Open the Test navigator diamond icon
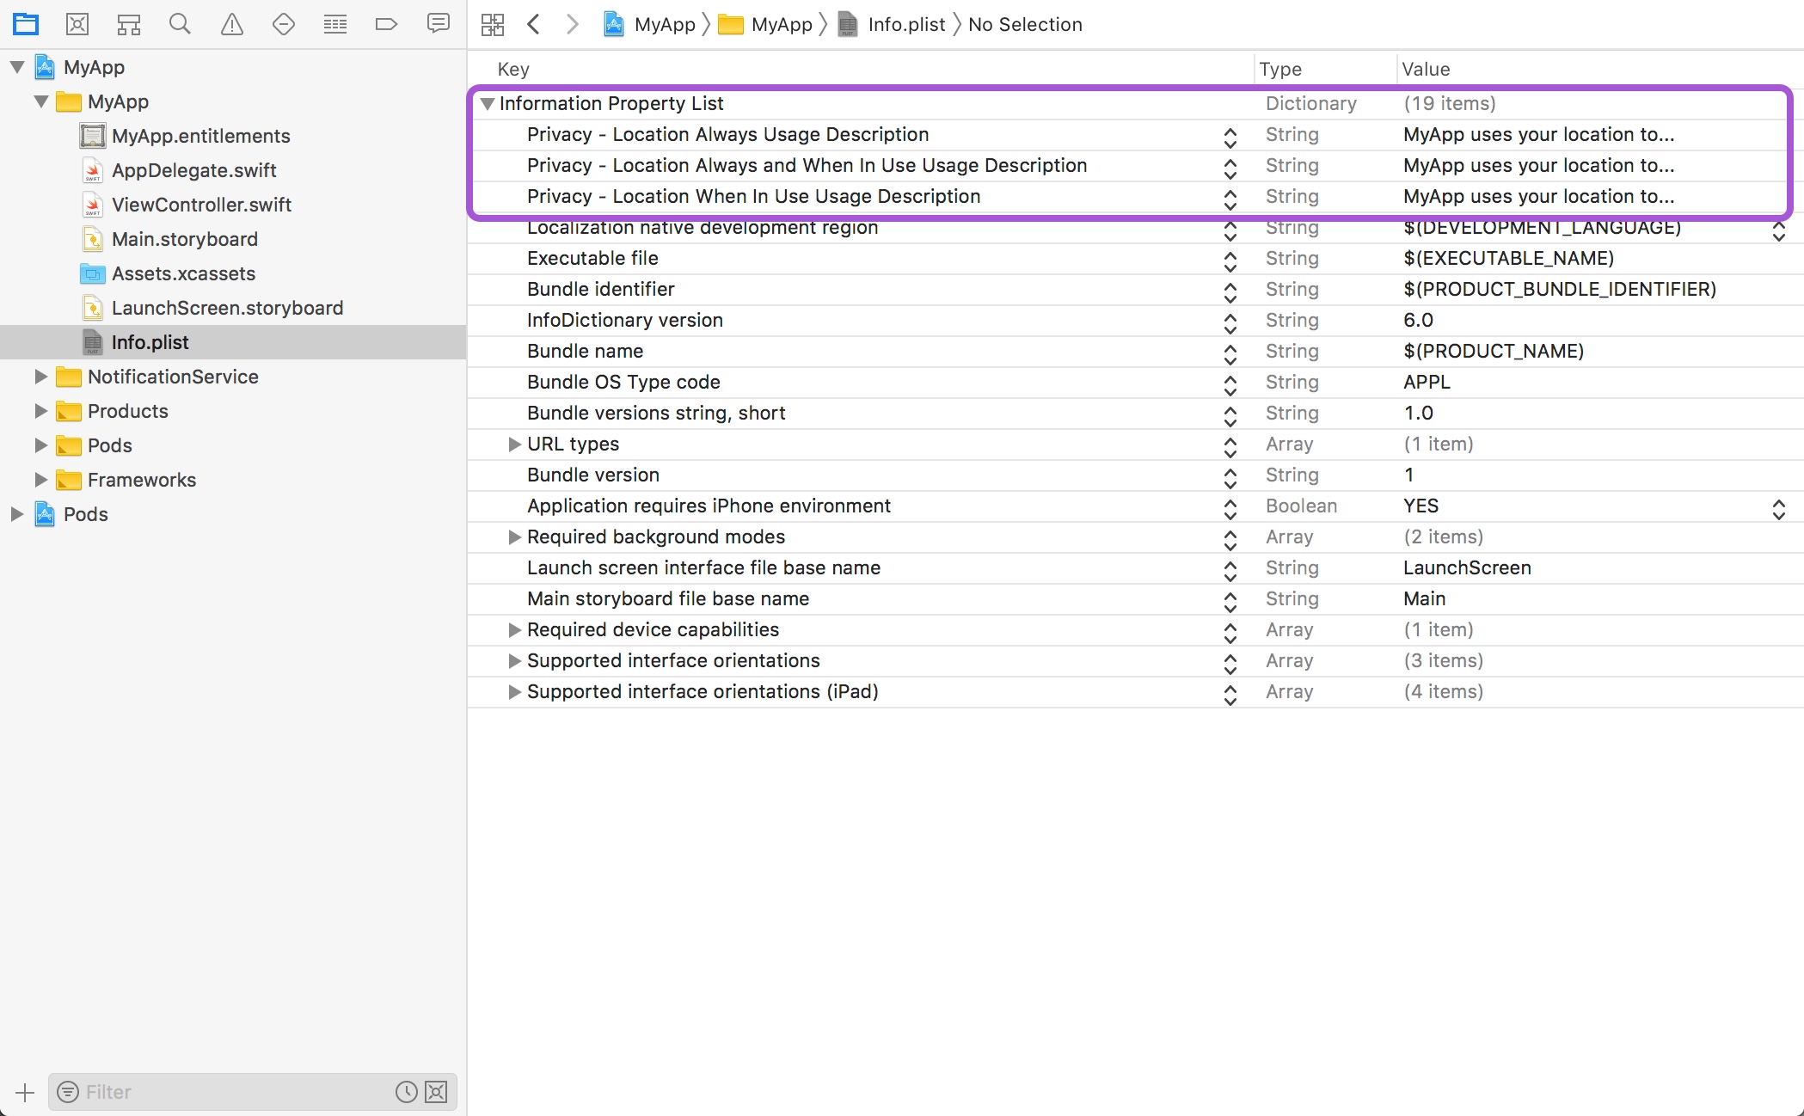 [284, 24]
